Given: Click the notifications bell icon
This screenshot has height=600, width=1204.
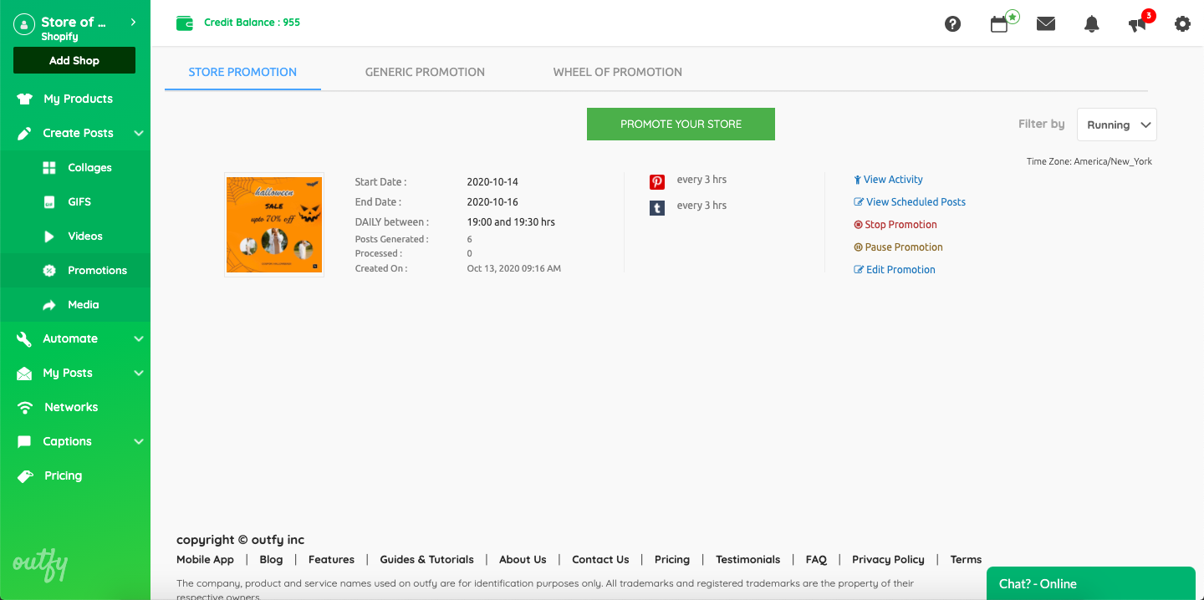Looking at the screenshot, I should click(1091, 24).
